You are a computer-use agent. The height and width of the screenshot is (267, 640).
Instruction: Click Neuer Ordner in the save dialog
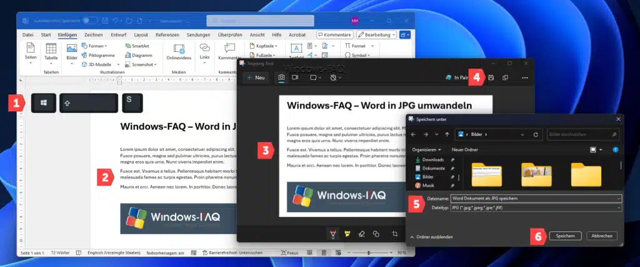(x=465, y=150)
